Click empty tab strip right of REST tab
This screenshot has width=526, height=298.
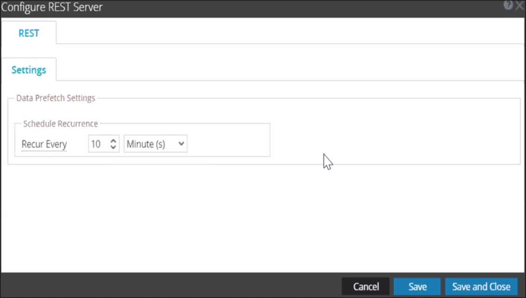pos(278,33)
